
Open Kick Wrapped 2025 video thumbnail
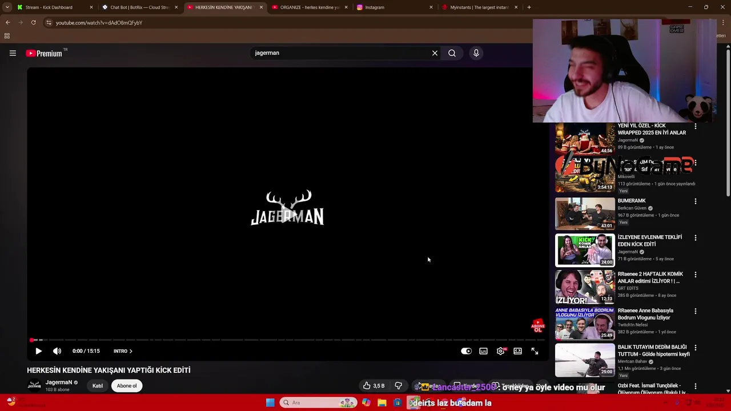tap(585, 139)
